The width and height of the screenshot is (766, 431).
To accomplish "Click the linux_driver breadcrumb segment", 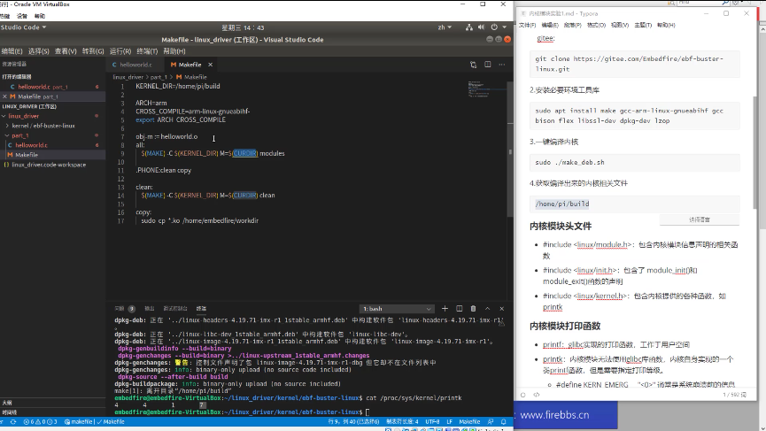I will (128, 77).
